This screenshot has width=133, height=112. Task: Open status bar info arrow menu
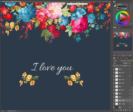pyautogui.click(x=19, y=111)
